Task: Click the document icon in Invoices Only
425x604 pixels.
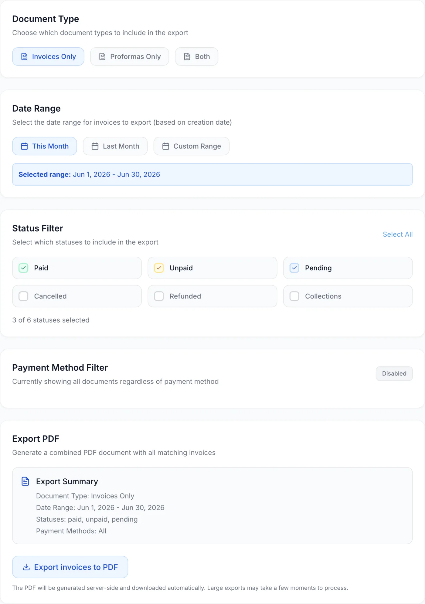Action: pyautogui.click(x=24, y=56)
